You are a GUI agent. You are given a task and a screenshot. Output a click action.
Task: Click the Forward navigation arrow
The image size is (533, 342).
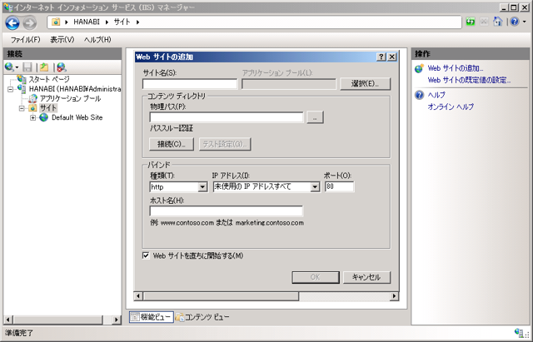[30, 22]
